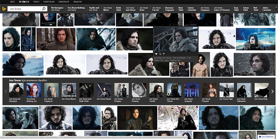Click the Jon Snow Meme suggestion in top bar
Image resolution: width=278 pixels, height=139 pixels.
click(108, 9)
